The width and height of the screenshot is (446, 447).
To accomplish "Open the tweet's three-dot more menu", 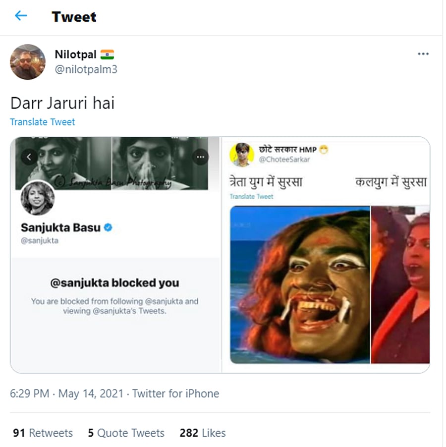I will coord(423,54).
